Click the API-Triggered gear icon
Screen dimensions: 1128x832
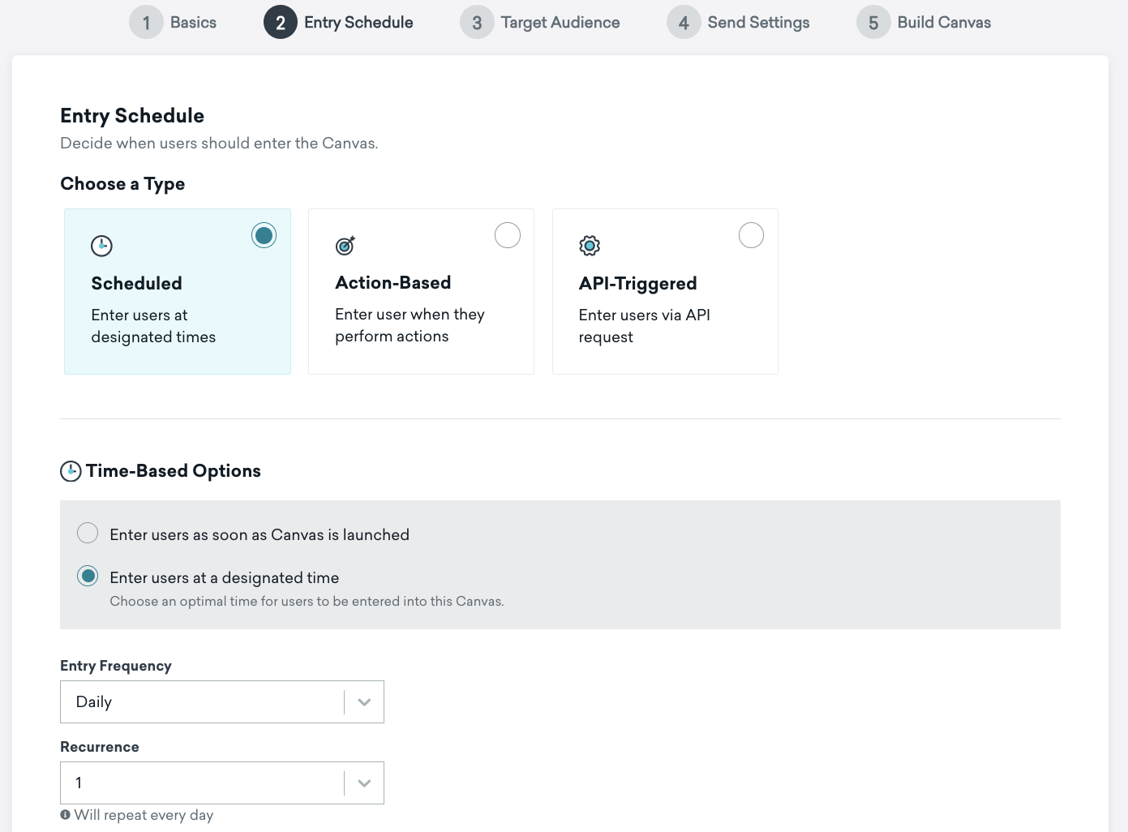pos(590,245)
